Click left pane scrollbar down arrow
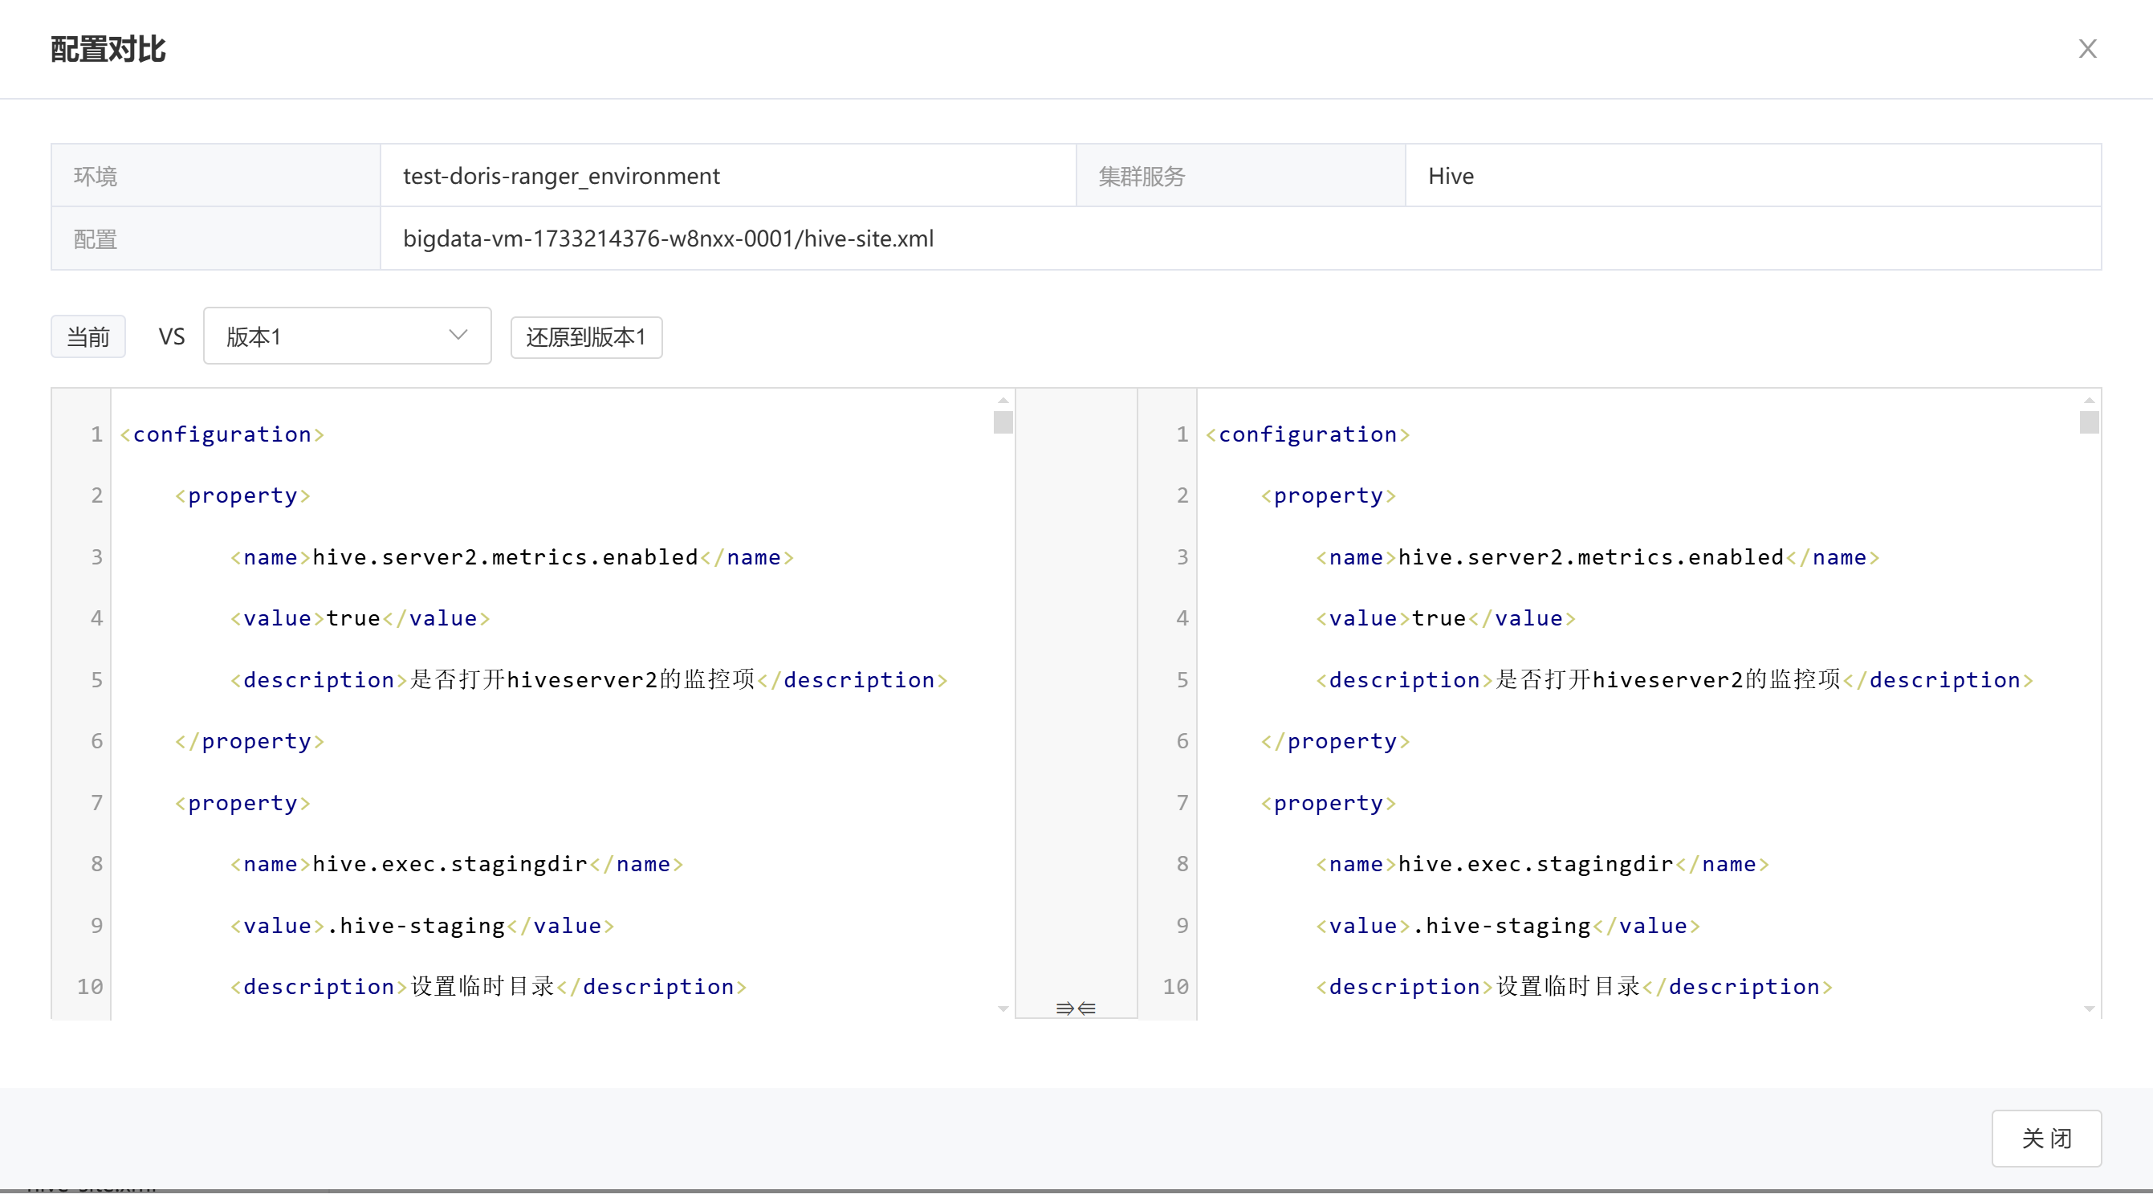Viewport: 2153px width, 1194px height. coord(1003,1009)
